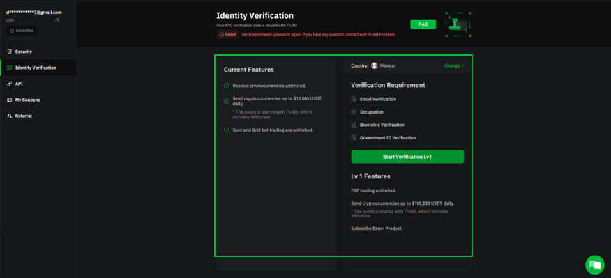
Task: Click the Mexico flag icon
Action: (x=375, y=65)
